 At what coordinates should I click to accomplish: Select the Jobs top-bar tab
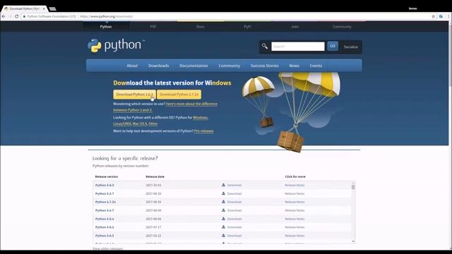295,27
